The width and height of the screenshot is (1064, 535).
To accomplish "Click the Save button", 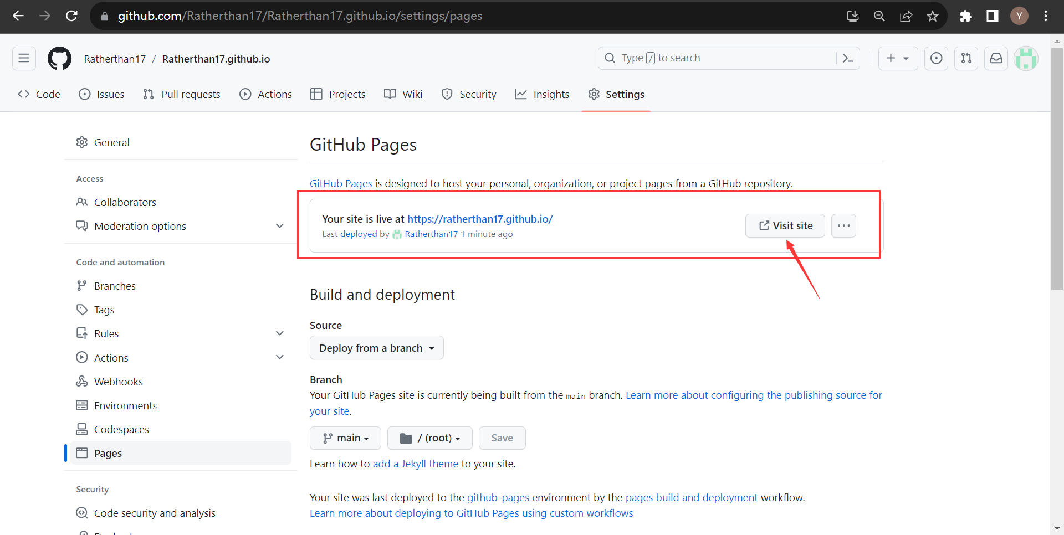I will [x=502, y=438].
